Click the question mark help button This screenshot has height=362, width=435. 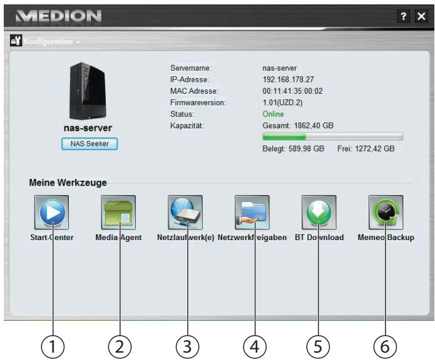(404, 16)
